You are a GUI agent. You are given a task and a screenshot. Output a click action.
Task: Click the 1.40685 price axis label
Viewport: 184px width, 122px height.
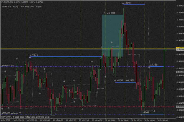[x=180, y=61]
